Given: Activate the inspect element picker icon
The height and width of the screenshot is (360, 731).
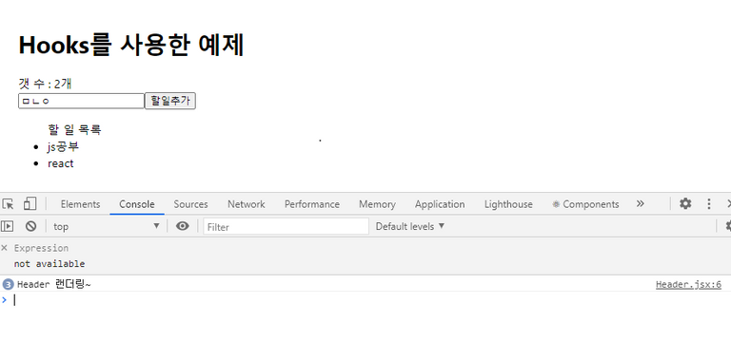Looking at the screenshot, I should 8,203.
